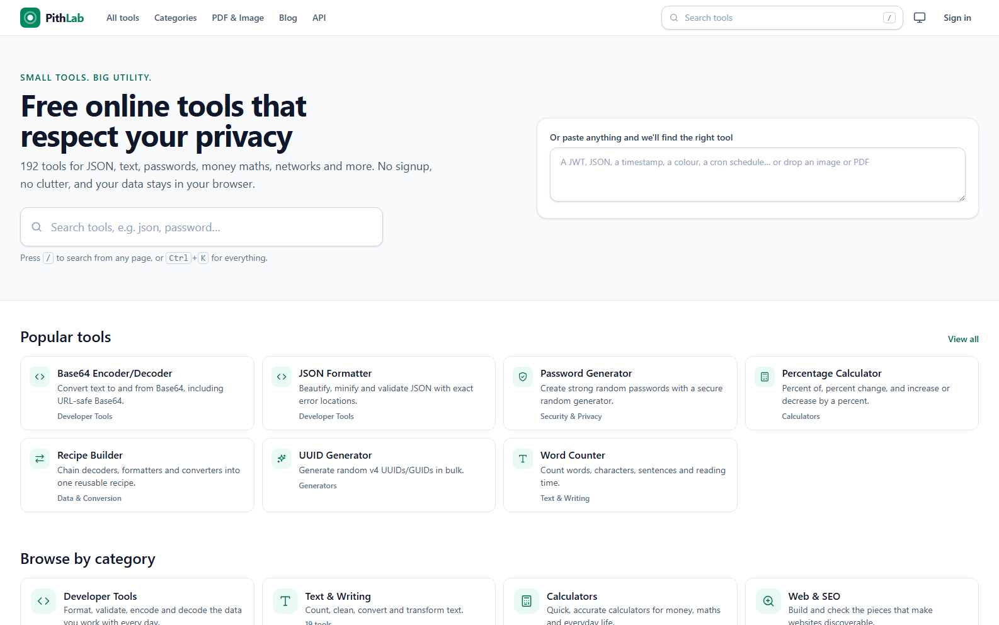Click the Recipe Builder arrows icon

tap(40, 459)
